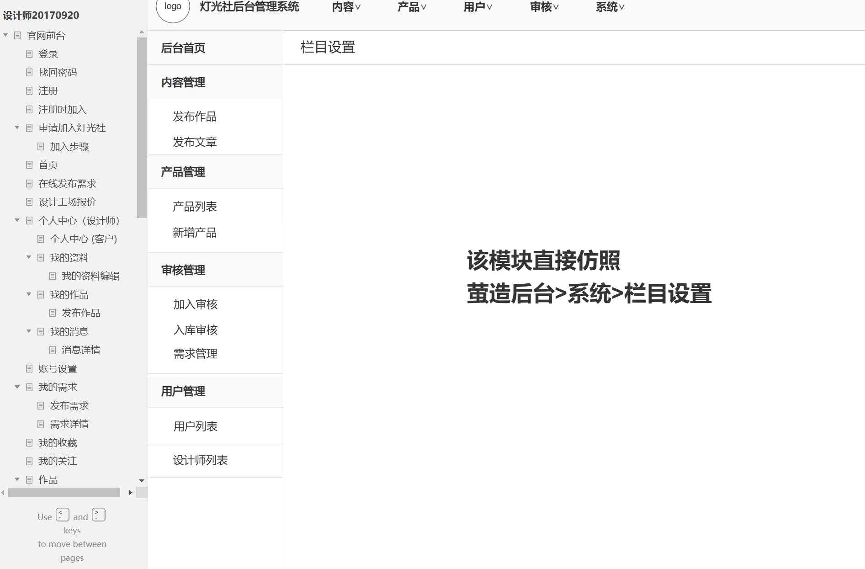This screenshot has height=569, width=865.
Task: Click the horizontal scrollbar in page tree
Action: (x=64, y=492)
